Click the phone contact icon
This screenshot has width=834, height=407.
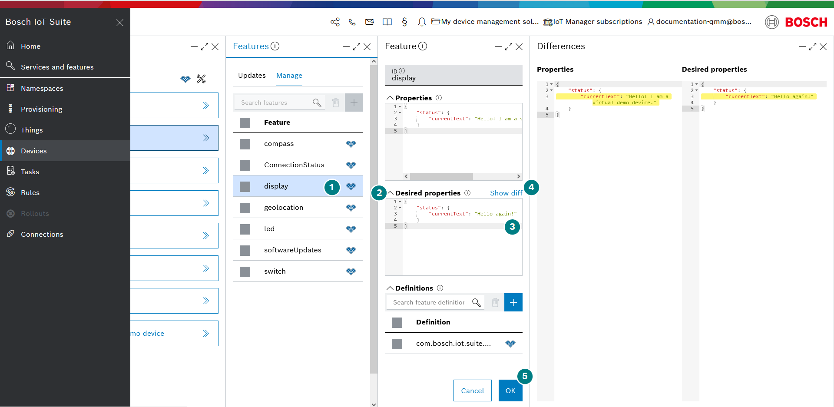(x=352, y=22)
